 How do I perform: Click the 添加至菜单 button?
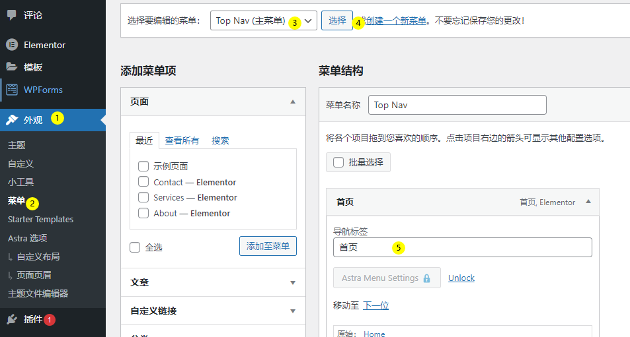tap(268, 246)
